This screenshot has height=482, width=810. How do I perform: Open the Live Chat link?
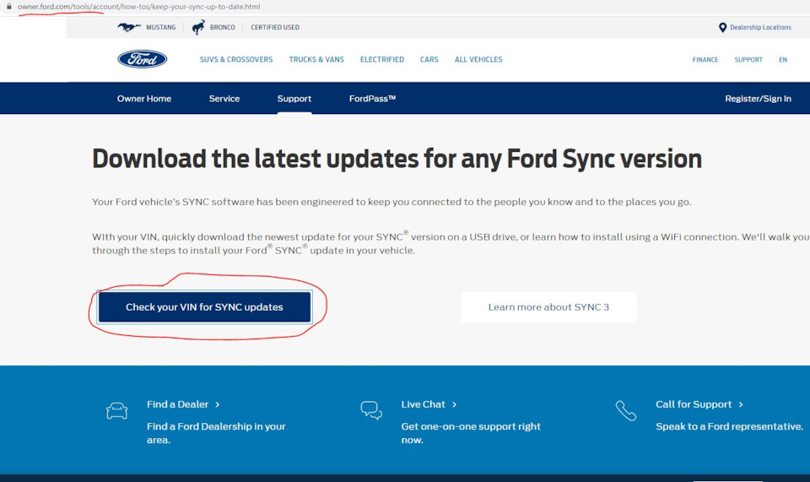pos(423,404)
